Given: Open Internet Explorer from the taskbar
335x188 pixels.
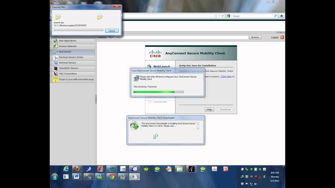Looking at the screenshot, I should point(66,169).
